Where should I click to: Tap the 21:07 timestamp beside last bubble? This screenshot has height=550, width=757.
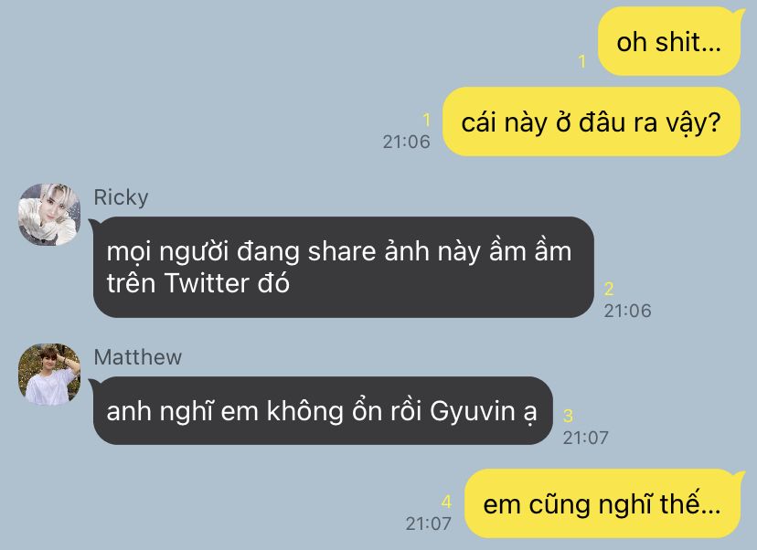(429, 524)
